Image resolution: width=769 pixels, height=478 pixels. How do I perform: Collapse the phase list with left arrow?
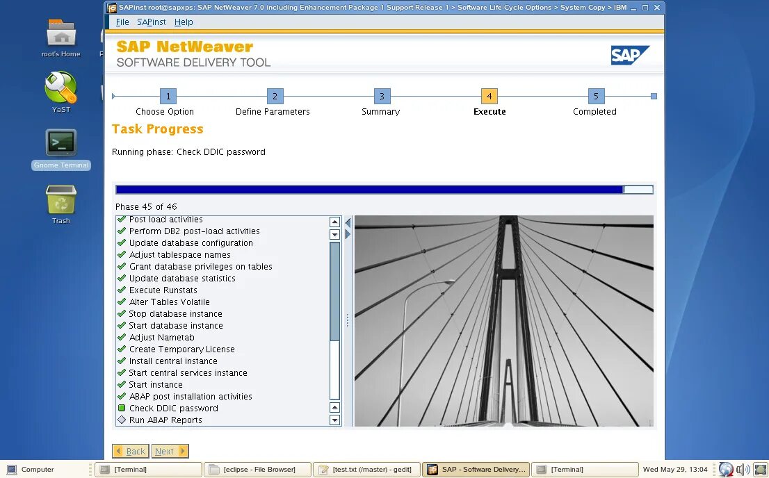coord(348,222)
